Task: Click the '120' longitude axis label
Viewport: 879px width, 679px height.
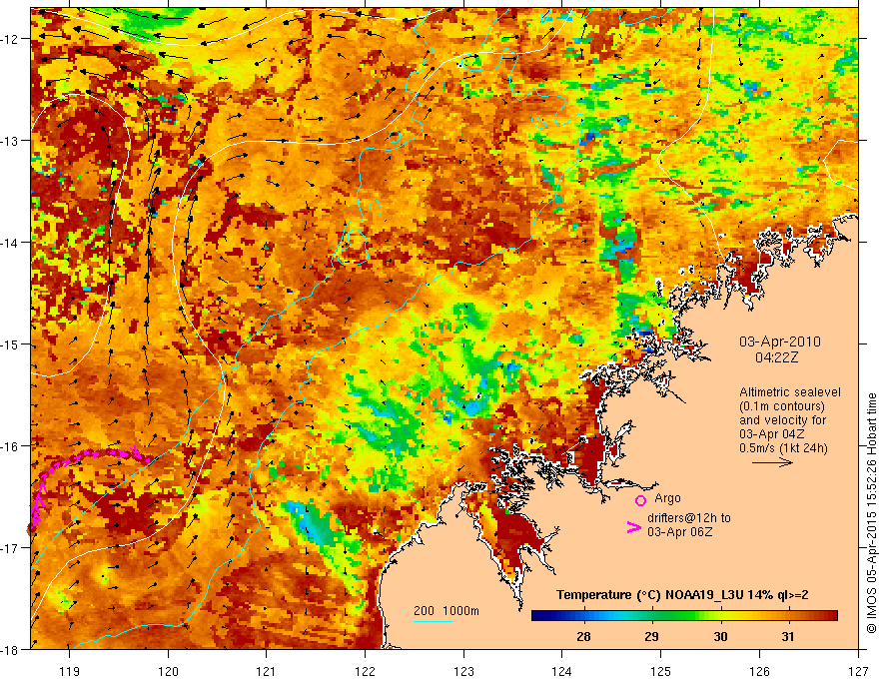Action: pos(168,671)
